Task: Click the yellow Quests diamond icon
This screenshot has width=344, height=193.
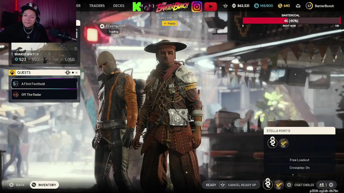Action: click(x=12, y=73)
